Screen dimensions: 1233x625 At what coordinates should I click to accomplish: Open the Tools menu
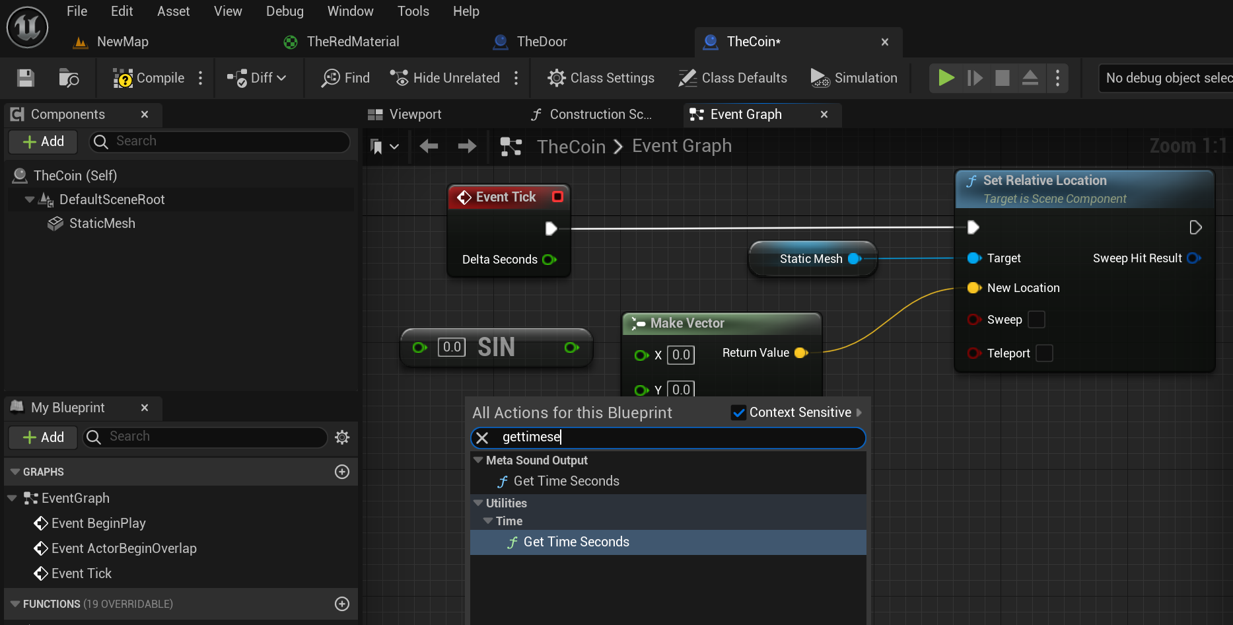(x=413, y=11)
